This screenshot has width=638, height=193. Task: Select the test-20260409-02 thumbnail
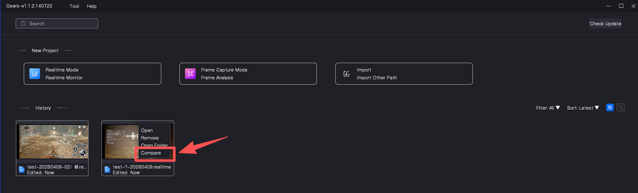[x=52, y=142]
